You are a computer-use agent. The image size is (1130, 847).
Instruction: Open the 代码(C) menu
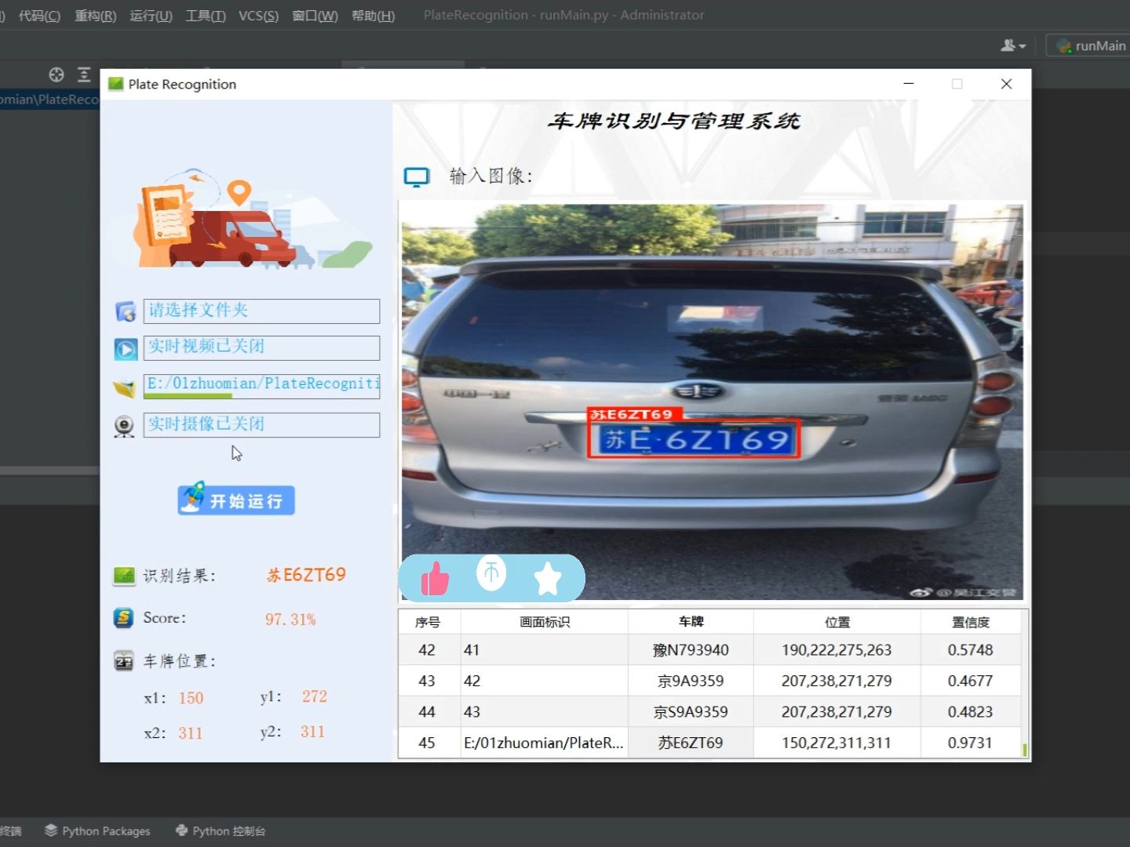pyautogui.click(x=39, y=16)
